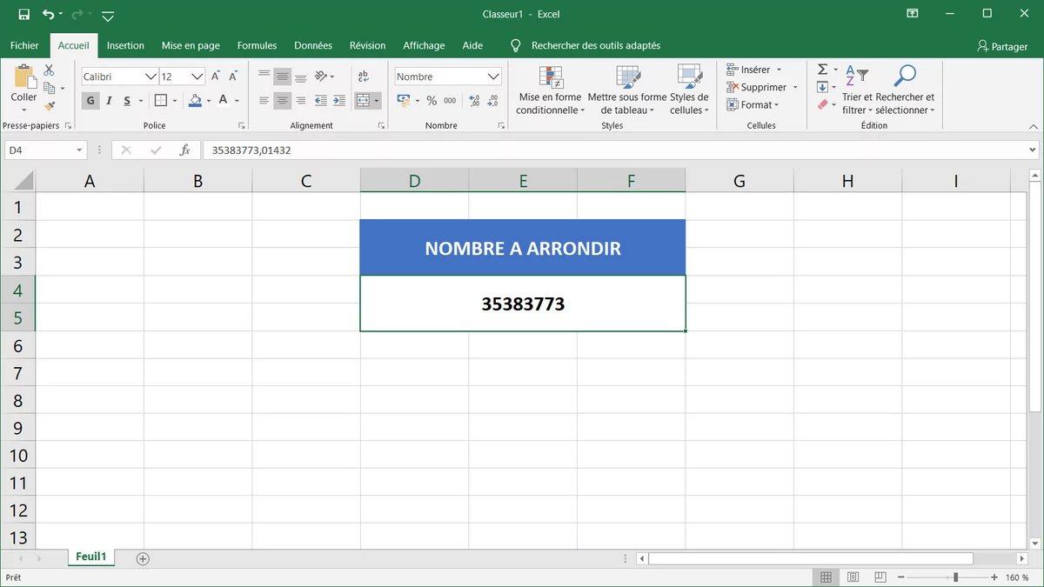The image size is (1044, 587).
Task: Click the Cut scissors icon
Action: tap(49, 70)
